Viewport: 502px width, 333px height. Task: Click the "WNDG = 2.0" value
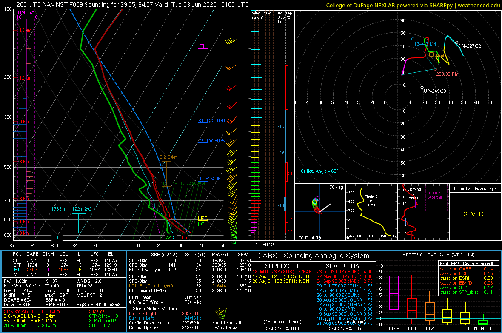tap(88, 281)
